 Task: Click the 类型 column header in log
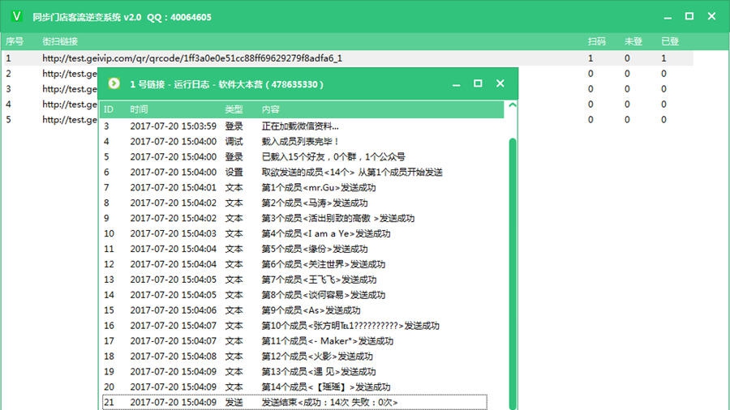(234, 109)
